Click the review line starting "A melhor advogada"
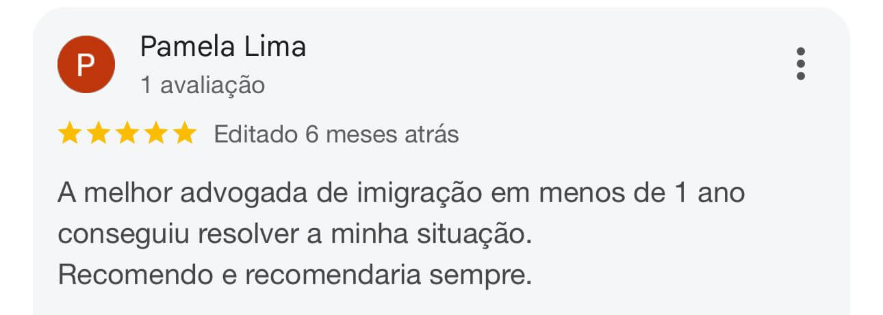Viewport: 883px width, 315px height. point(400,194)
